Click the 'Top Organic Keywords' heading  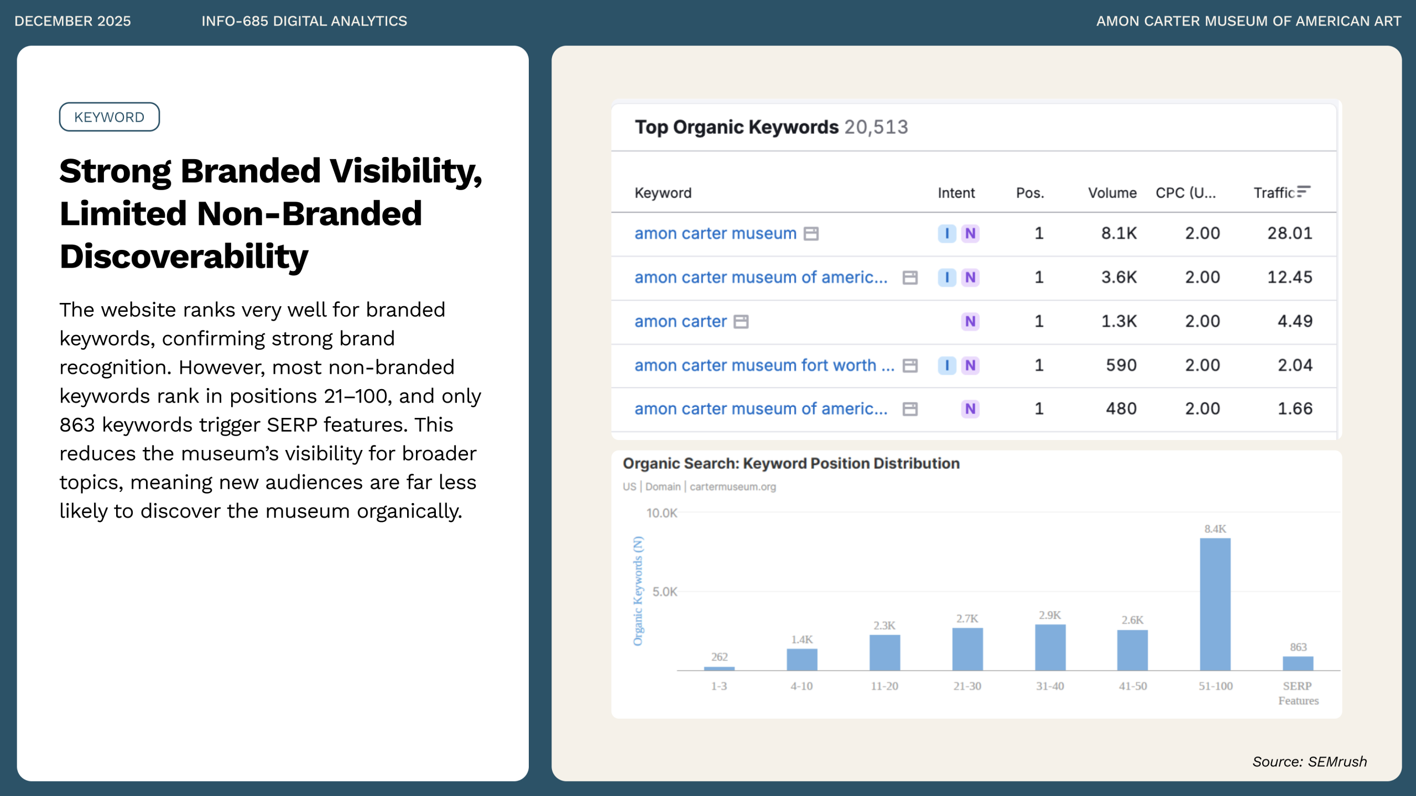coord(736,127)
